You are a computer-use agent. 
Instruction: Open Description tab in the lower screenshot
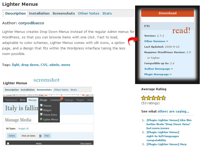coord(12,90)
